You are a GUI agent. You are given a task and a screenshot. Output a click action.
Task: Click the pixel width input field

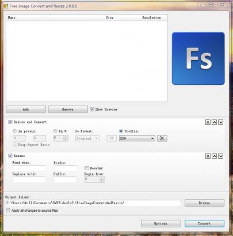click(x=19, y=138)
